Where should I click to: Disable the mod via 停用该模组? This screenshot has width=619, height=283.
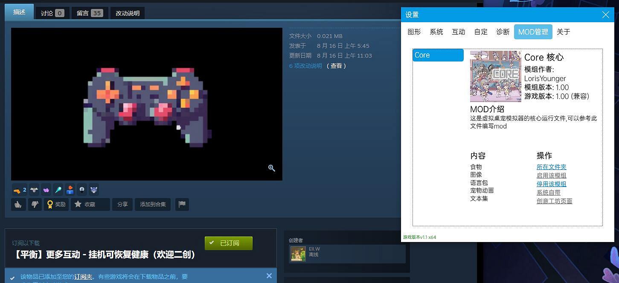pyautogui.click(x=552, y=184)
